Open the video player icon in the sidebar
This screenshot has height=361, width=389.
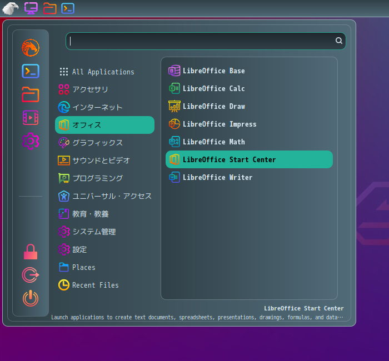click(x=31, y=118)
